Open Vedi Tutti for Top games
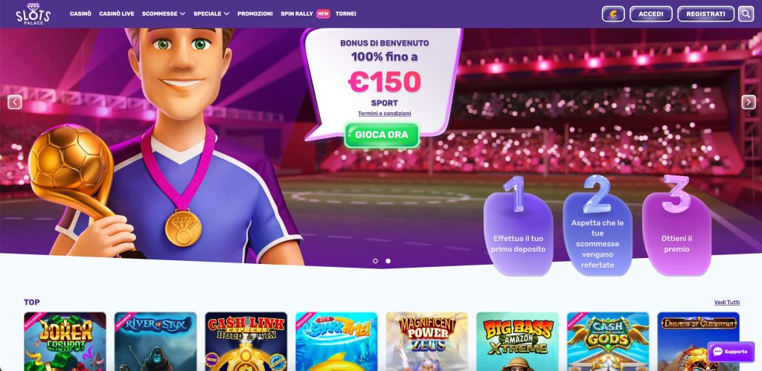The height and width of the screenshot is (371, 762). pos(727,302)
